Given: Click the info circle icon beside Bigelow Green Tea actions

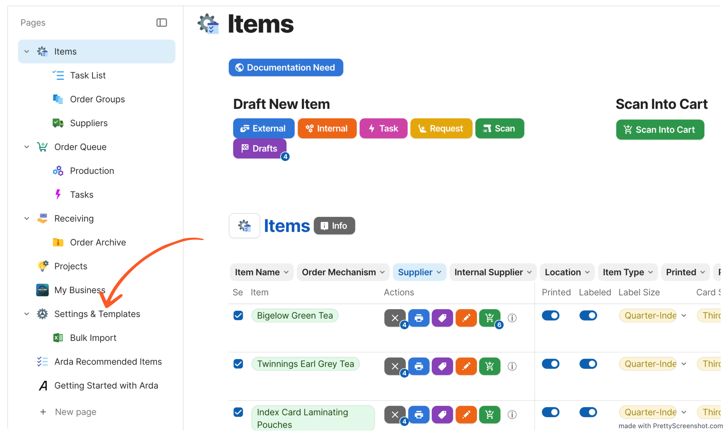Looking at the screenshot, I should click(x=512, y=318).
